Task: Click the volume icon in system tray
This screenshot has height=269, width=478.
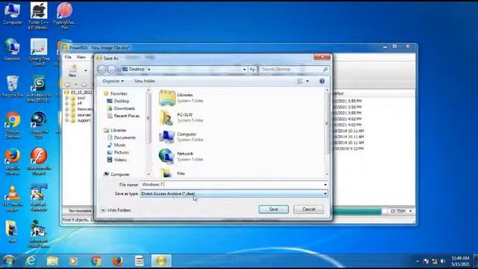Action: 443,261
